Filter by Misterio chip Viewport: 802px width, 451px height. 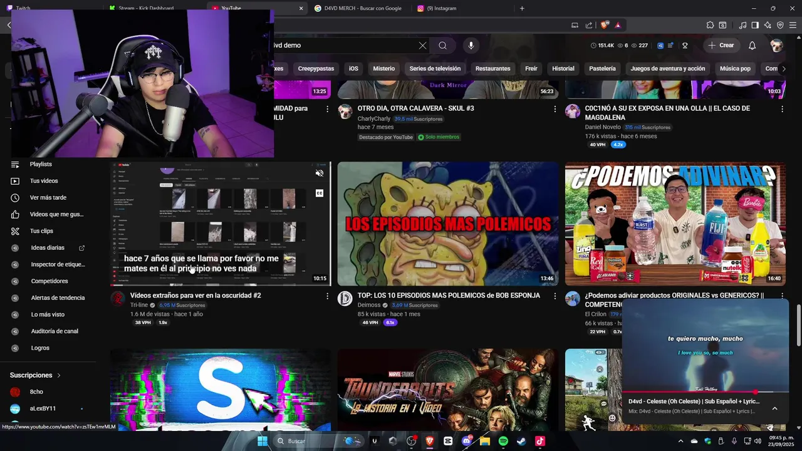click(x=384, y=68)
